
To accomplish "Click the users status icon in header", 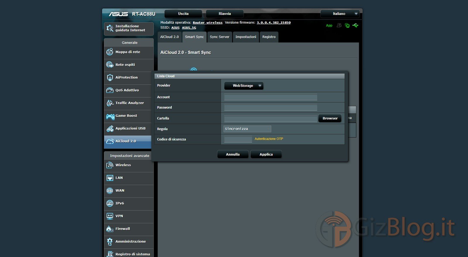I will (x=339, y=25).
